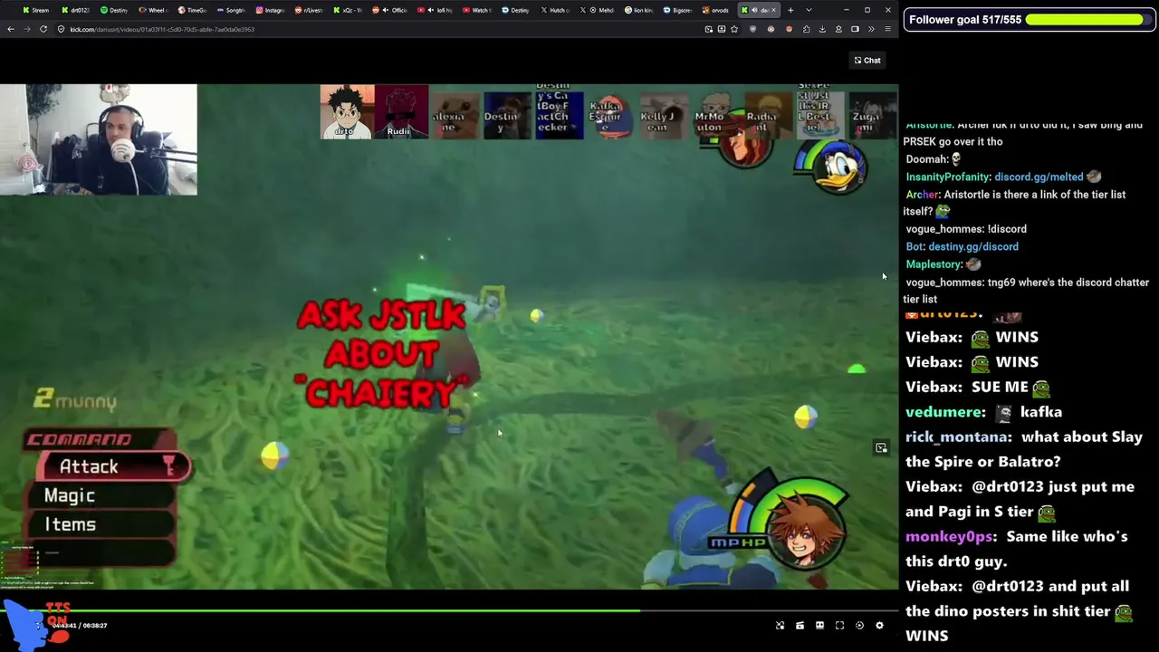Switch to the Stream browser tab
Viewport: 1159px width, 652px height.
(x=36, y=10)
